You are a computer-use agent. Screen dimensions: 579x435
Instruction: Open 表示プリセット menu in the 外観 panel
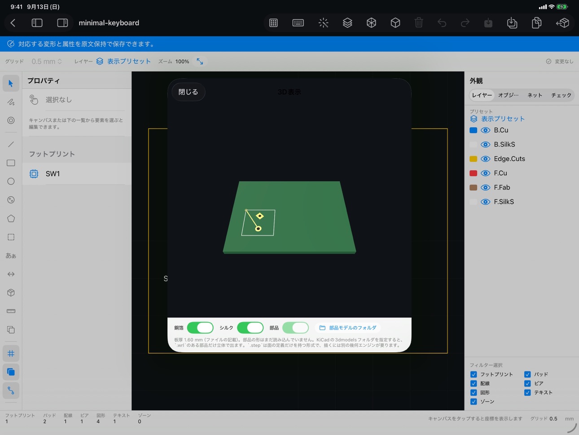tap(497, 119)
